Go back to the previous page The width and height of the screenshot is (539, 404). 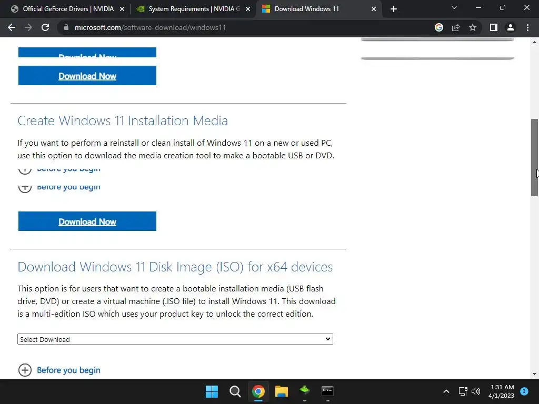(12, 27)
